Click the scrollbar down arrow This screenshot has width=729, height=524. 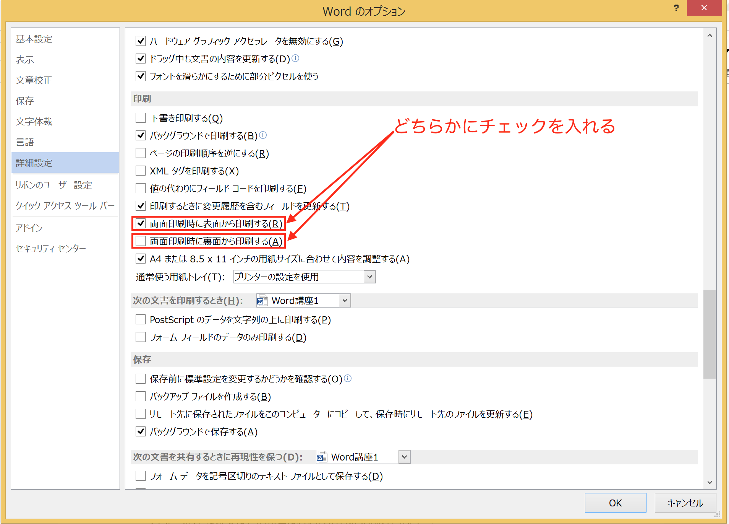710,482
